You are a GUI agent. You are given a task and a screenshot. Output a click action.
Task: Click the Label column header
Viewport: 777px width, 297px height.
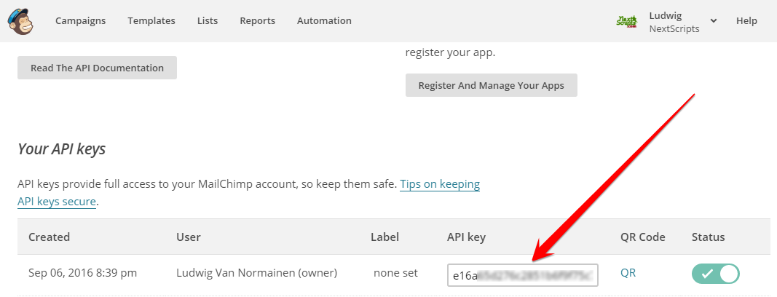384,237
